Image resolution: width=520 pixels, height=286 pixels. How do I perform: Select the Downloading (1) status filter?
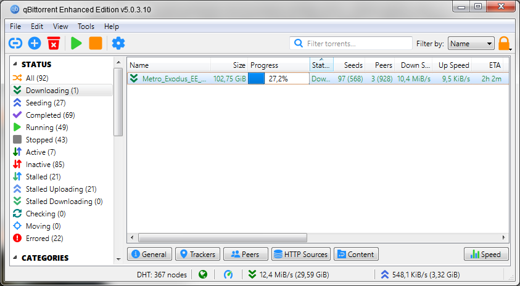tap(62, 91)
